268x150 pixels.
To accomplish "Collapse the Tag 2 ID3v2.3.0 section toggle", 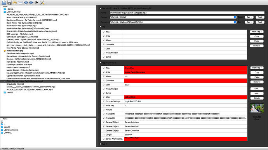I will click(101, 63).
